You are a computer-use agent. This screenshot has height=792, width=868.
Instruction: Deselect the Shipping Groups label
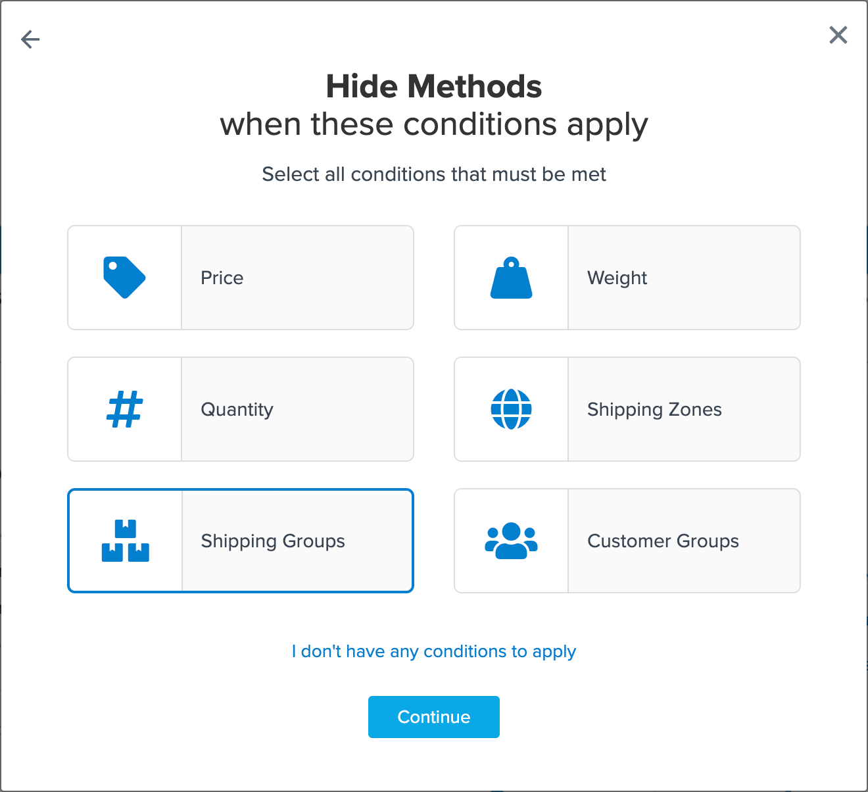pos(273,541)
